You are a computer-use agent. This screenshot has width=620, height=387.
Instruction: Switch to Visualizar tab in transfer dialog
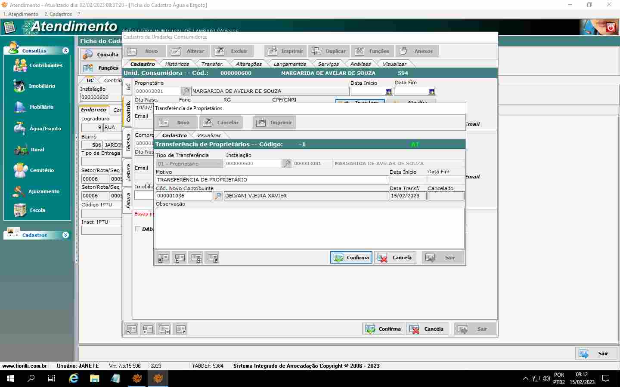(x=209, y=135)
